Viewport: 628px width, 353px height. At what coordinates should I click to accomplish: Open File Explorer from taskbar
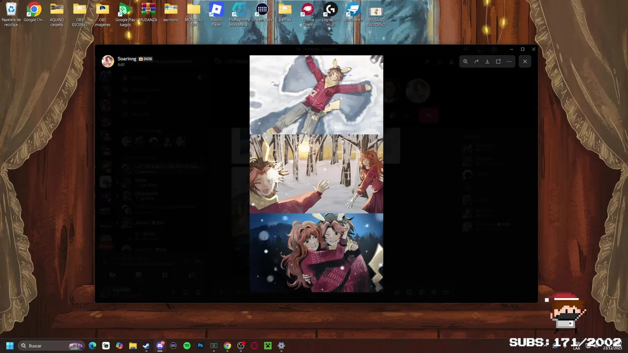tap(133, 346)
